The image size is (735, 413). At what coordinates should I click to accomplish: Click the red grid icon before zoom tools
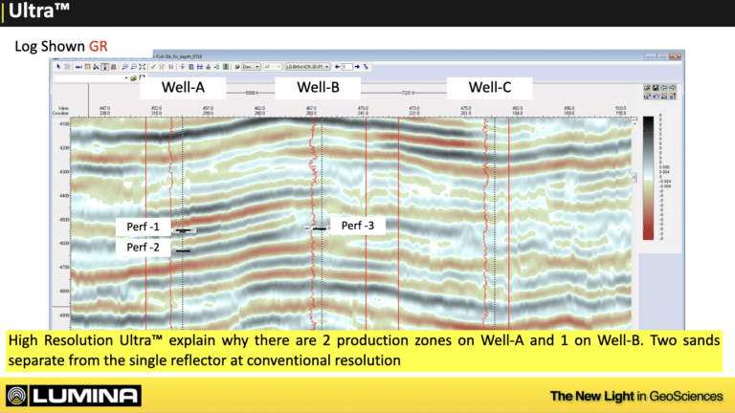(114, 67)
